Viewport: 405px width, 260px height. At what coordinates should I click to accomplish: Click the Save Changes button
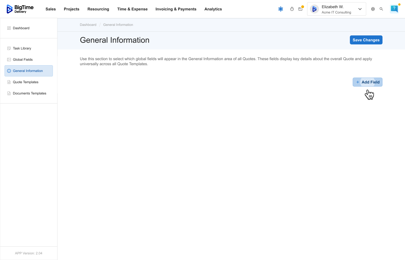(366, 40)
